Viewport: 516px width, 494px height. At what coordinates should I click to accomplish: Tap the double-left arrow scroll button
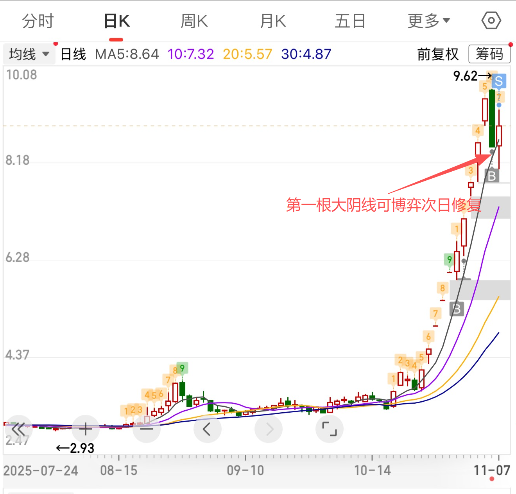coord(18,429)
